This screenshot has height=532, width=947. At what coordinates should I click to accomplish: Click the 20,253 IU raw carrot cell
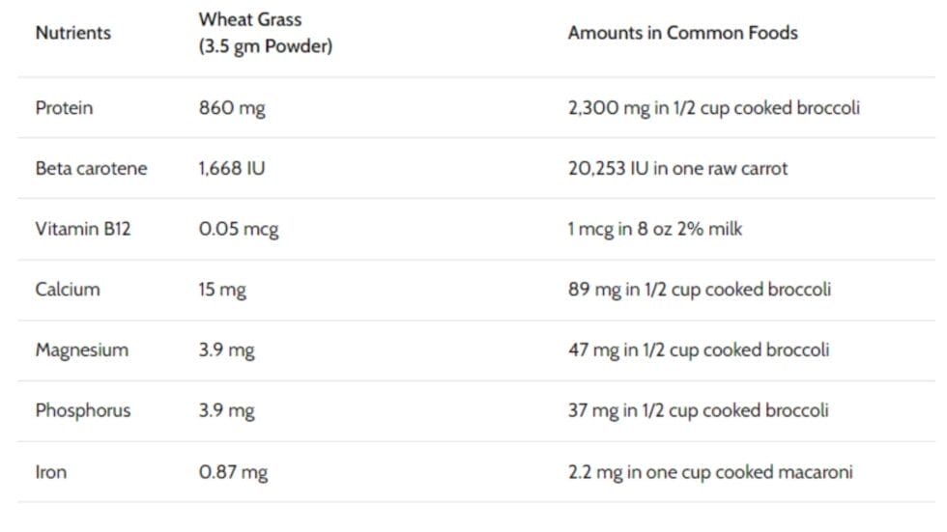[x=677, y=169]
